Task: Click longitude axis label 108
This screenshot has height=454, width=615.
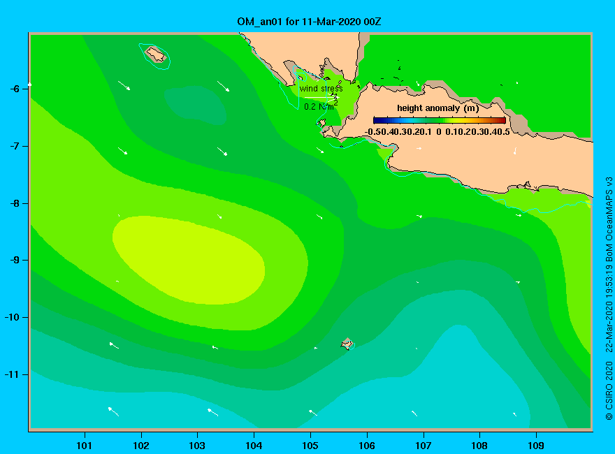Action: [x=479, y=446]
